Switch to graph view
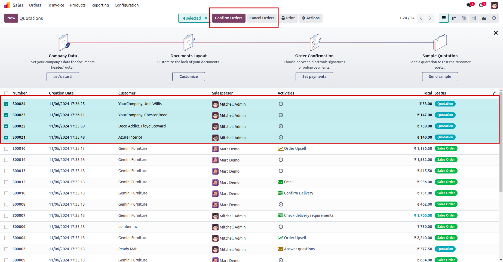This screenshot has width=503, height=262. [484, 18]
